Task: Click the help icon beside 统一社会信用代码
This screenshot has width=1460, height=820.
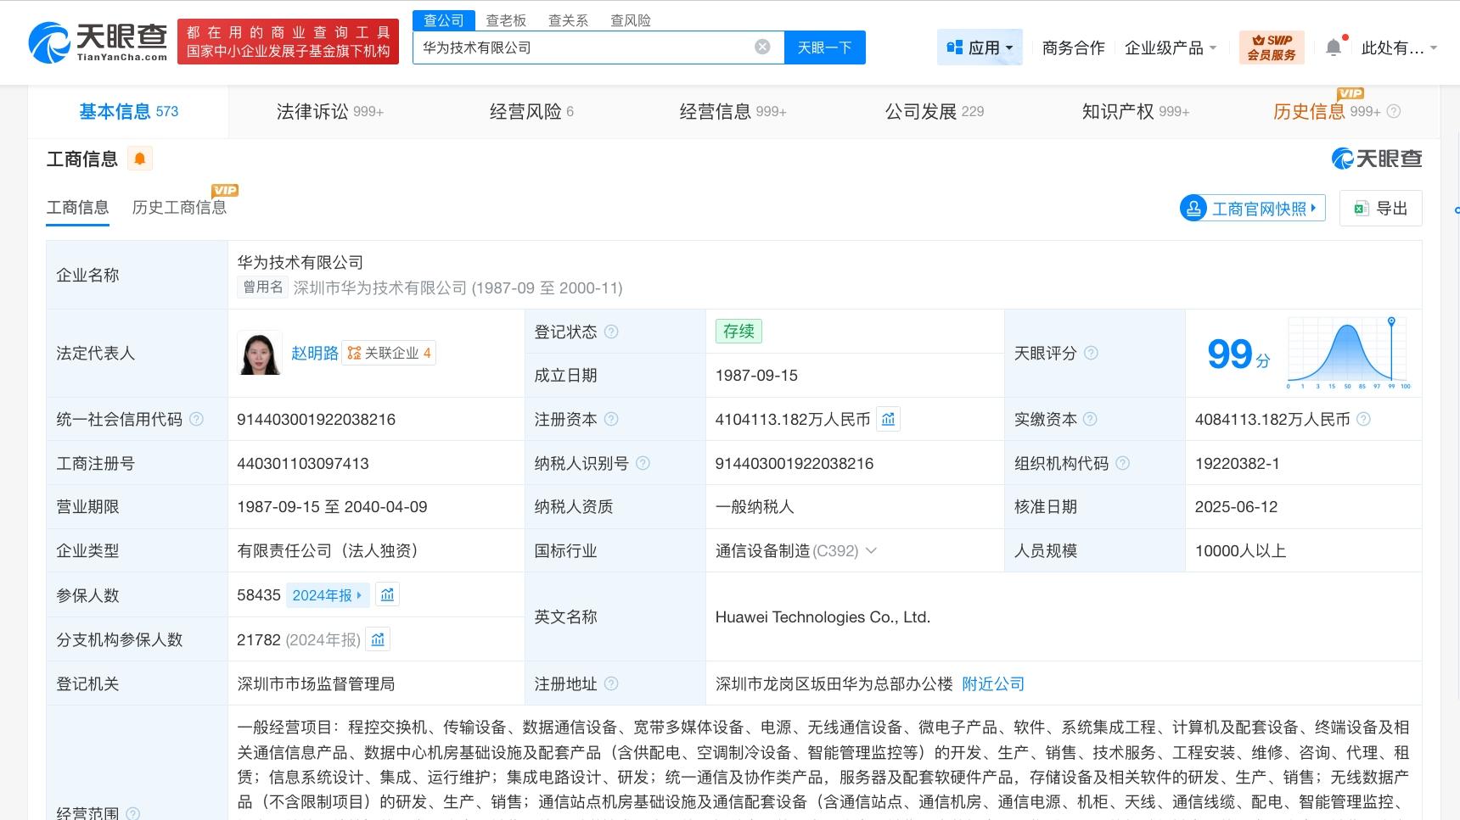Action: [196, 419]
